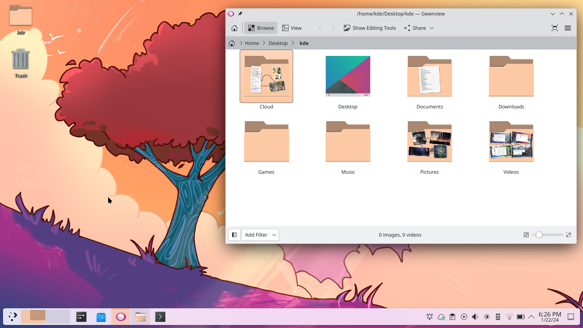583x328 pixels.
Task: Open Konsole terminal from taskbar
Action: tap(160, 317)
